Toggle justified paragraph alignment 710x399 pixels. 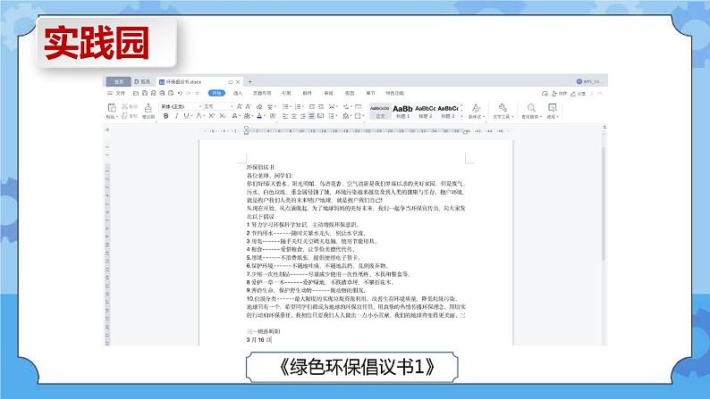click(x=311, y=116)
